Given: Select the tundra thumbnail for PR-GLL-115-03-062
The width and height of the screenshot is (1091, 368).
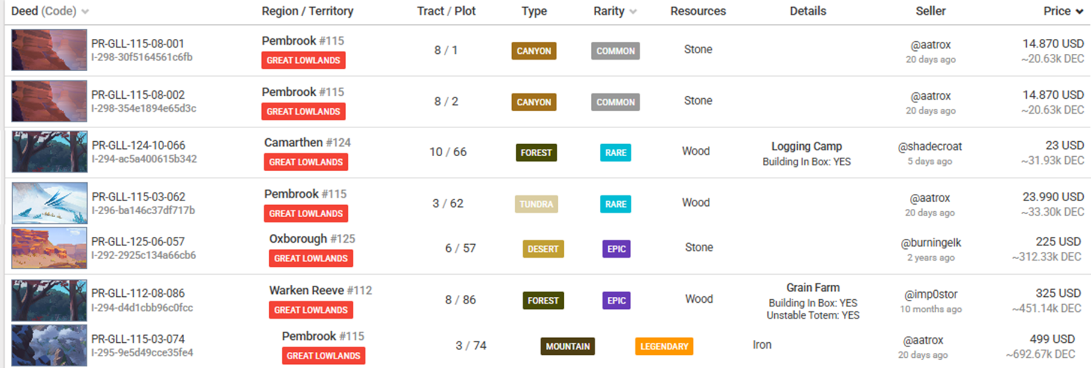Looking at the screenshot, I should point(50,203).
